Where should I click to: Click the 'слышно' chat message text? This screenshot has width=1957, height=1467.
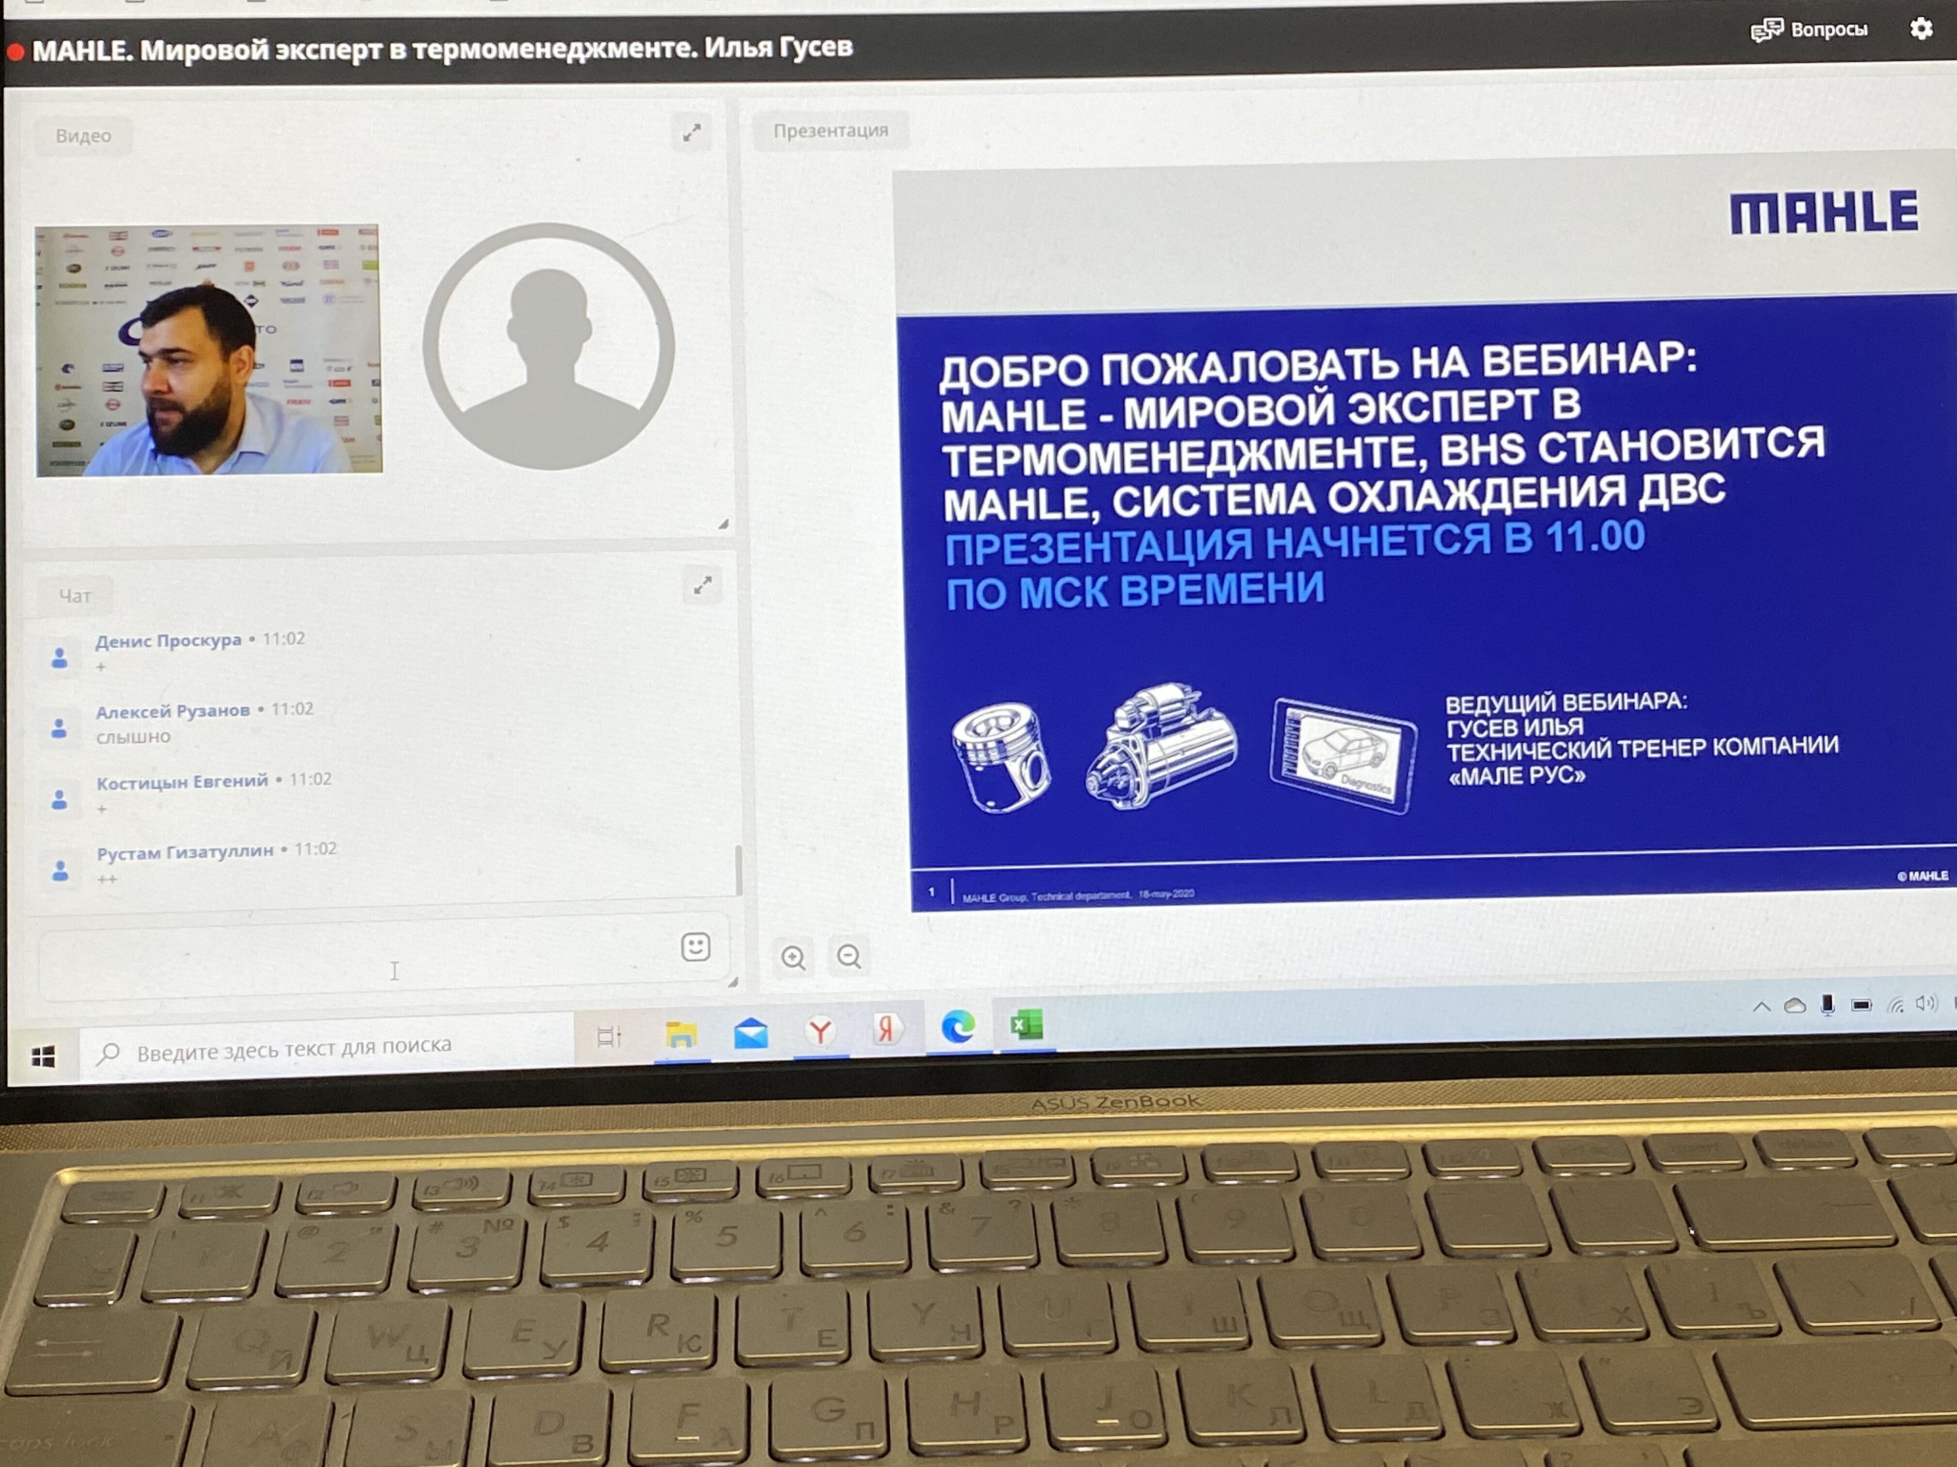pos(133,736)
